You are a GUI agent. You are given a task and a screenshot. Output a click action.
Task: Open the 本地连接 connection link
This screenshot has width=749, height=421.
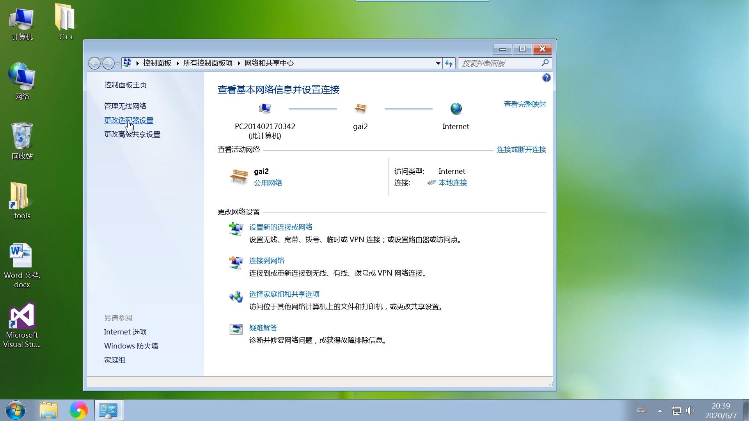pos(453,182)
